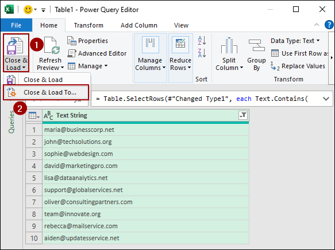This screenshot has width=335, height=250.
Task: Click the ABC data type icon in header
Action: click(48, 115)
